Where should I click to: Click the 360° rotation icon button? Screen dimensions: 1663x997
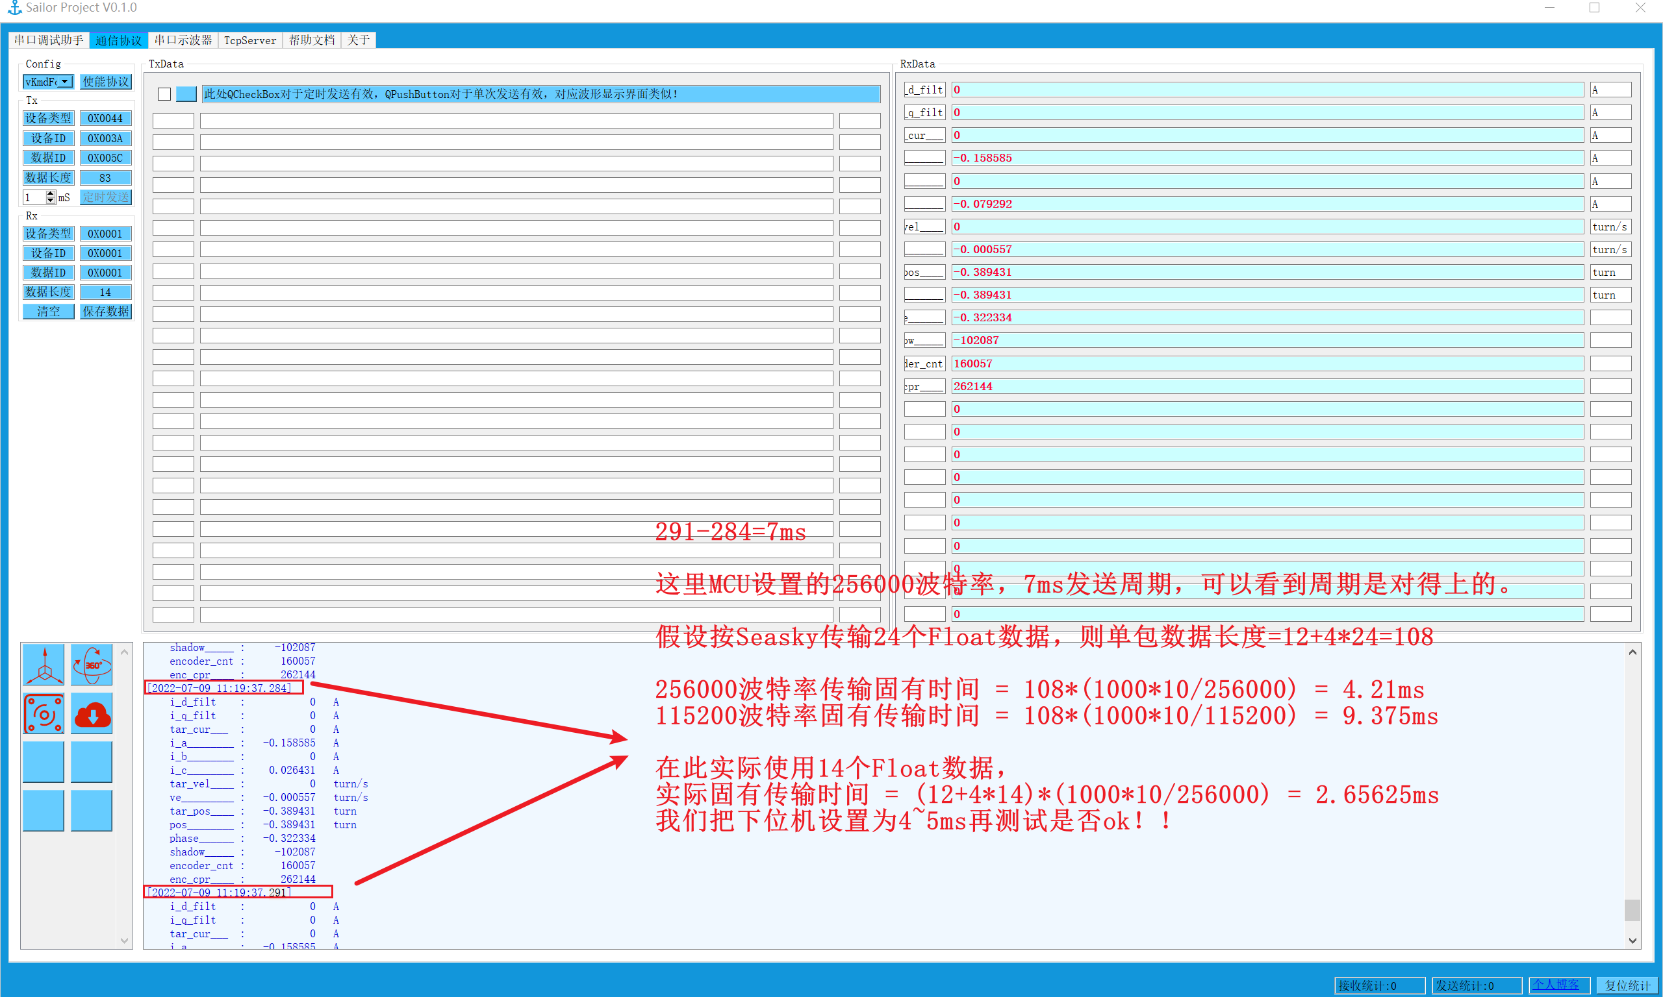coord(92,664)
